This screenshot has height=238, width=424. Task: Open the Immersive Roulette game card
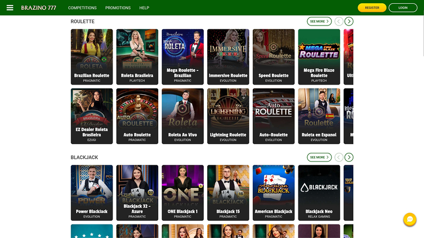point(228,57)
